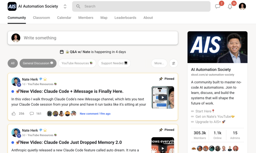Screen dimensions: 256x153
Task: Select the All category filter
Action: (13, 63)
